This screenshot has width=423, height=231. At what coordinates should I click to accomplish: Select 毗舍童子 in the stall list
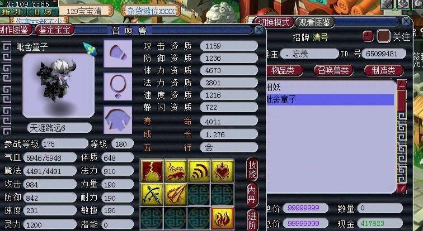(x=330, y=100)
